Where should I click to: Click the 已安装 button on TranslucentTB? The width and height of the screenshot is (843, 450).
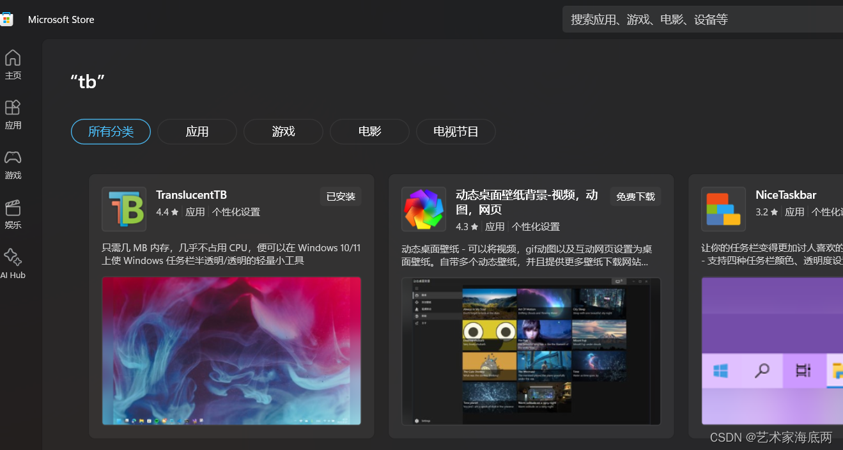341,197
